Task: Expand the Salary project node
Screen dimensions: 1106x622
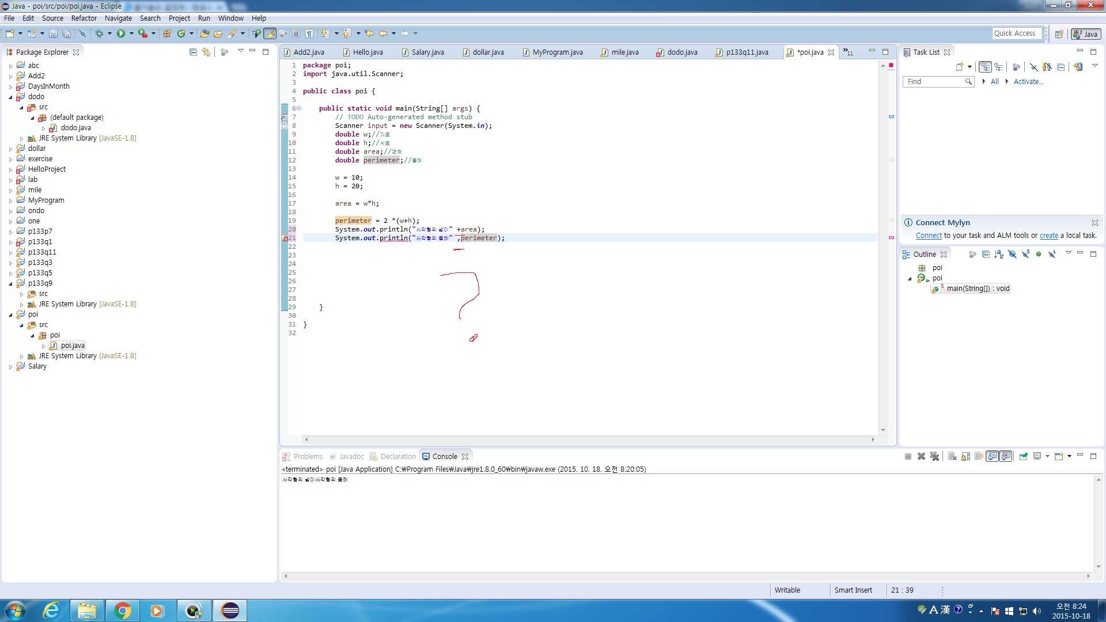Action: coord(10,366)
